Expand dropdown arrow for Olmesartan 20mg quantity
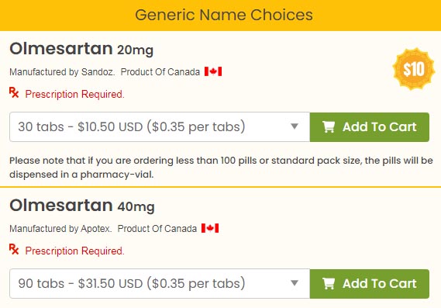The image size is (441, 308). point(295,126)
